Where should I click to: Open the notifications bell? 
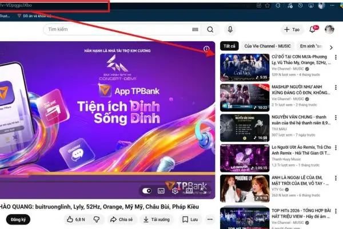click(312, 29)
